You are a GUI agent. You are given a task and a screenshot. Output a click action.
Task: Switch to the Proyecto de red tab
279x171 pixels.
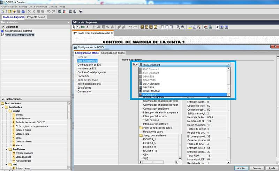[x=37, y=16]
